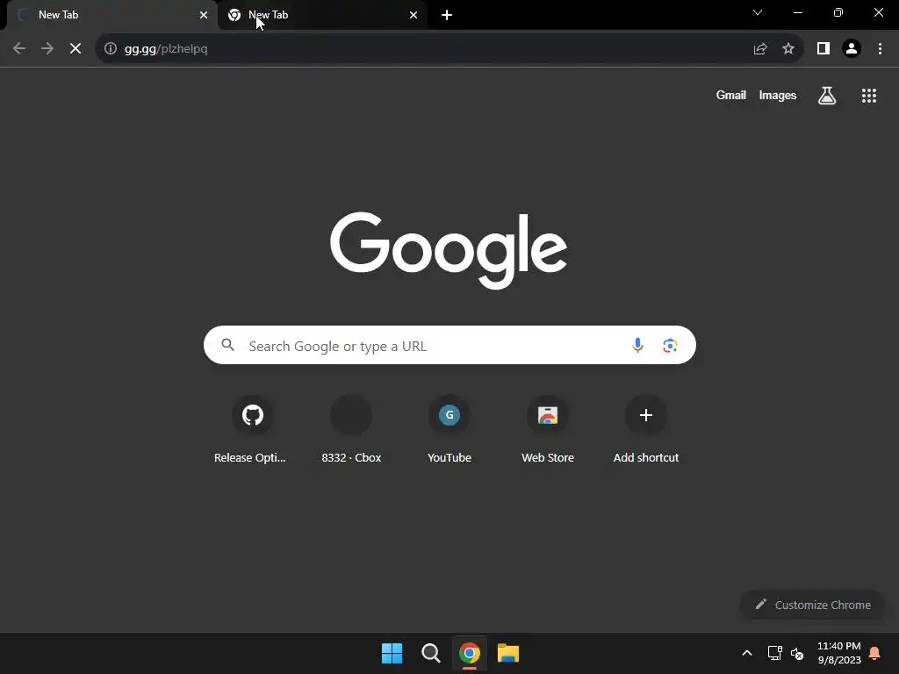899x674 pixels.
Task: Go back using the back arrow
Action: tap(19, 49)
